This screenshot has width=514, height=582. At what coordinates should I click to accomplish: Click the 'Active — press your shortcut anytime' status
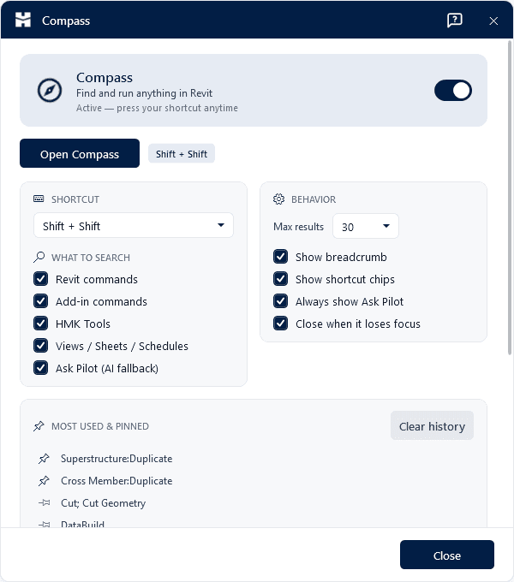[x=157, y=108]
